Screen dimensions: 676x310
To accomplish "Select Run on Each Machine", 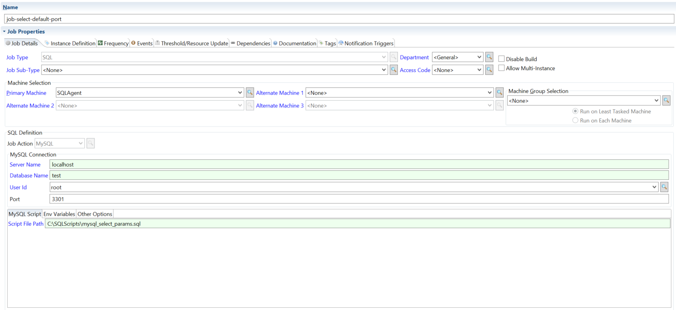I will (x=575, y=121).
